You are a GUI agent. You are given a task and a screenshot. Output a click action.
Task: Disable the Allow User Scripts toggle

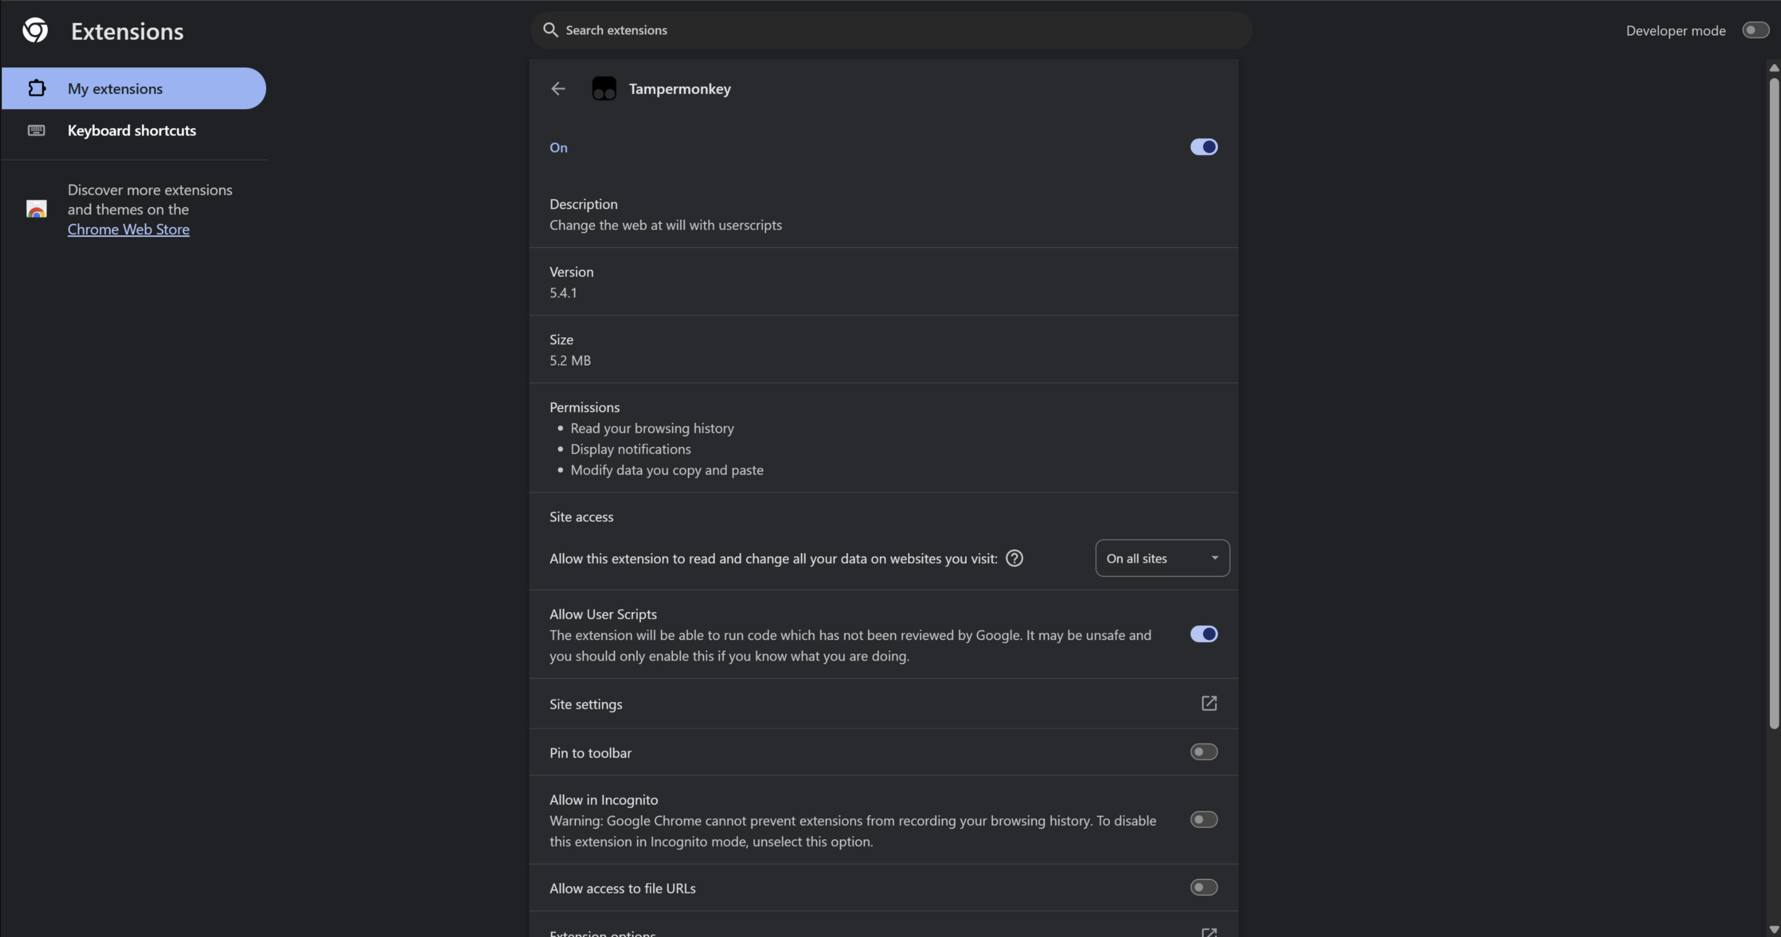pos(1203,634)
